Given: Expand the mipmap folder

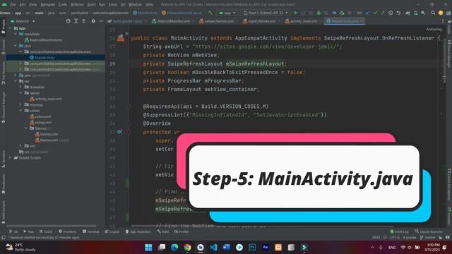Looking at the screenshot, I should [x=20, y=104].
